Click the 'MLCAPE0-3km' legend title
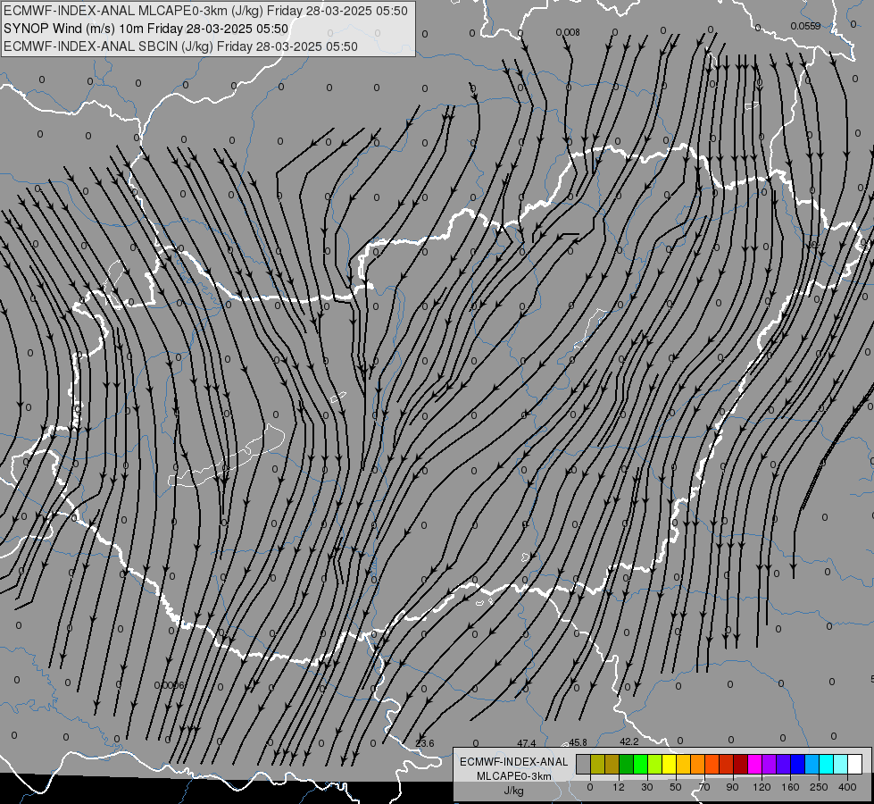The width and height of the screenshot is (874, 804). pyautogui.click(x=513, y=776)
